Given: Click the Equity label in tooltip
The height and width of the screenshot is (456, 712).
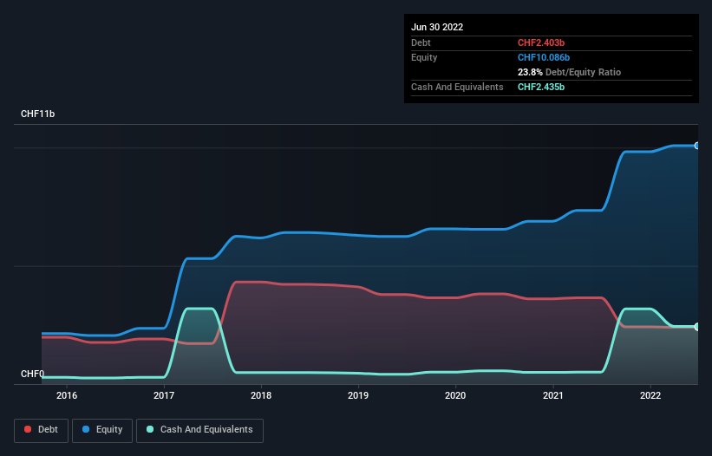Looking at the screenshot, I should click(424, 57).
